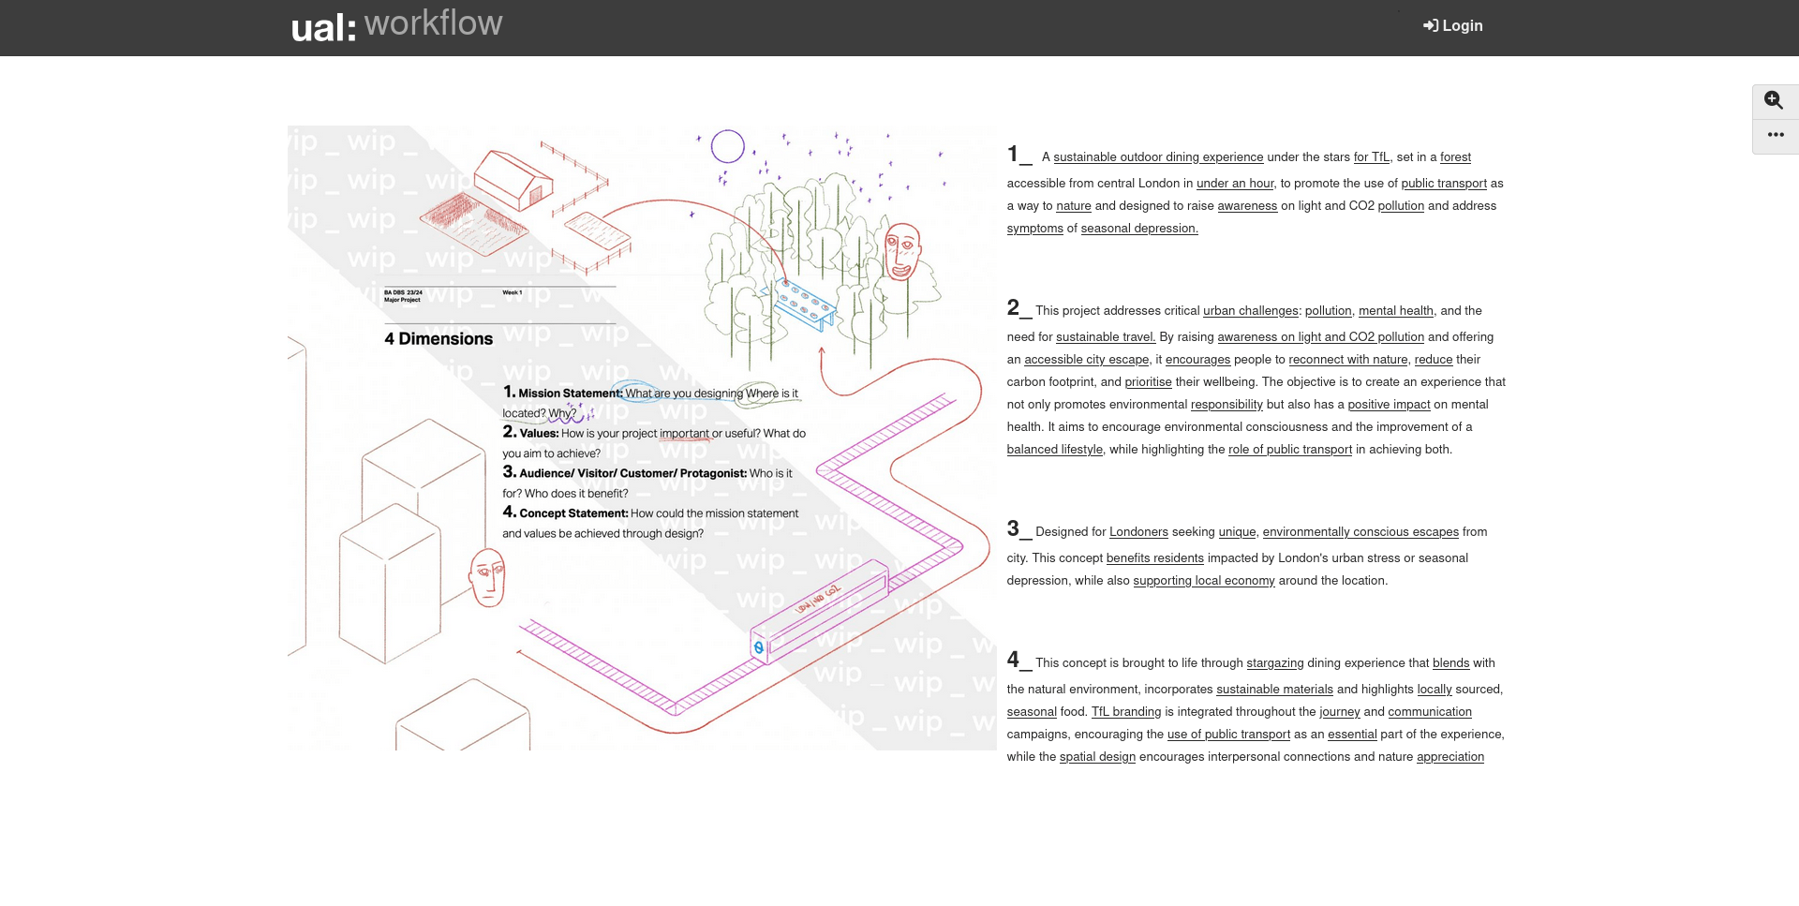The width and height of the screenshot is (1799, 906).
Task: Click the text 'positive impact'
Action: coord(1389,405)
